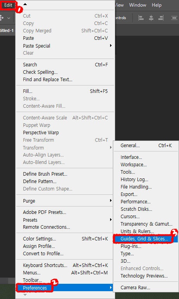Expand the Purge submenu
The height and width of the screenshot is (299, 179).
(x=65, y=201)
